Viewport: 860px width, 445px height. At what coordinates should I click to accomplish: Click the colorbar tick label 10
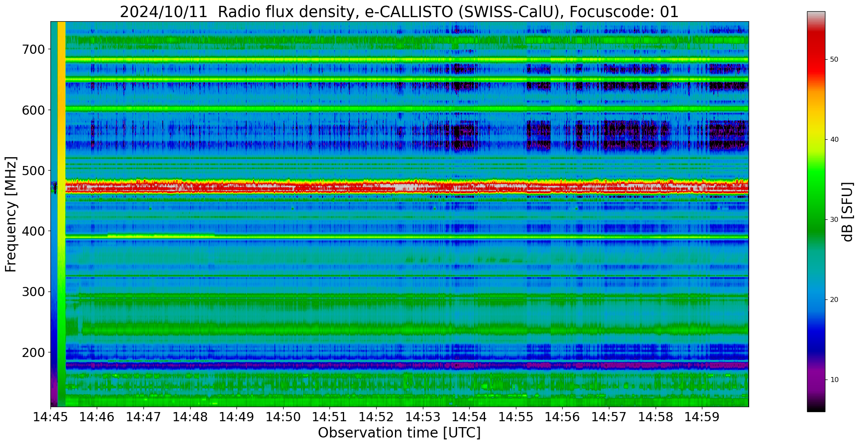tap(834, 380)
